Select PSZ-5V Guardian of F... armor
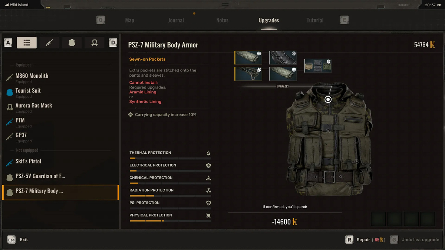 click(60, 176)
